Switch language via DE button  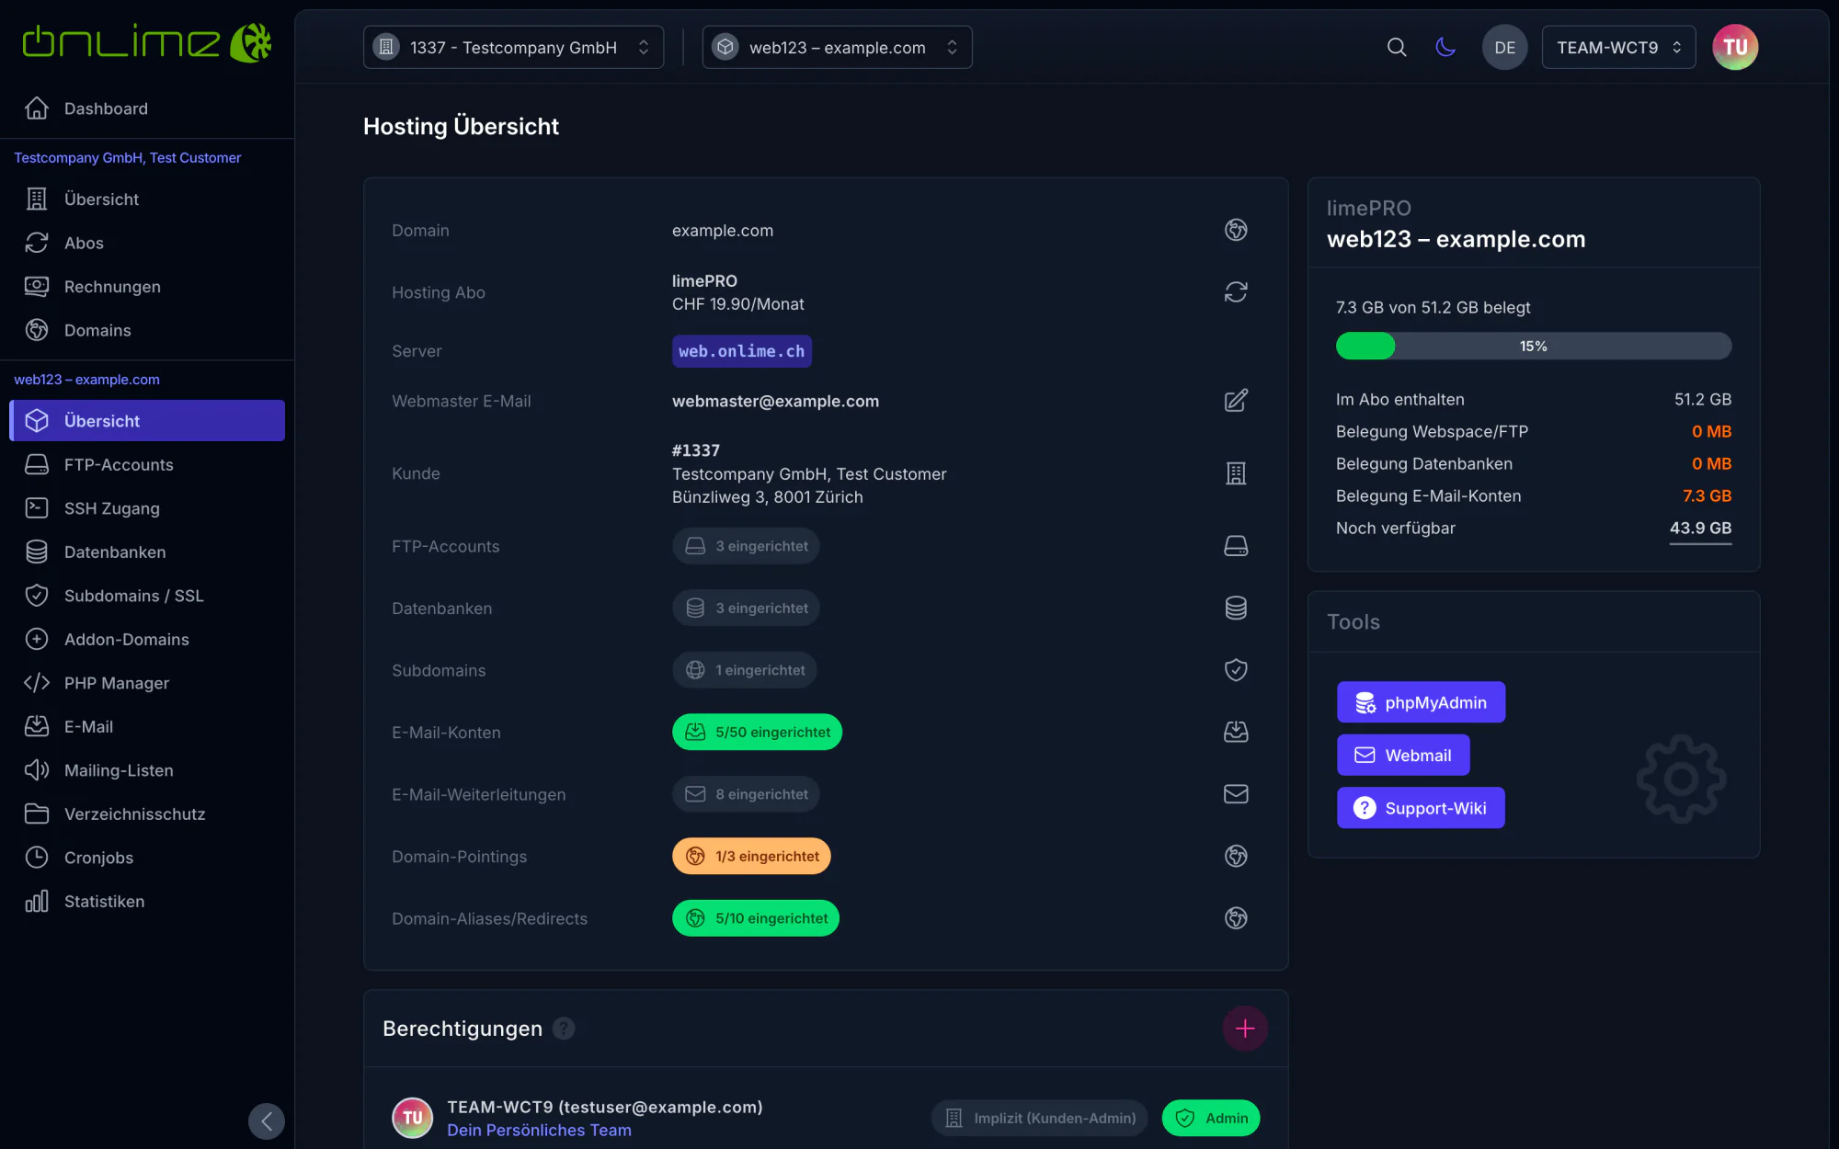coord(1505,48)
